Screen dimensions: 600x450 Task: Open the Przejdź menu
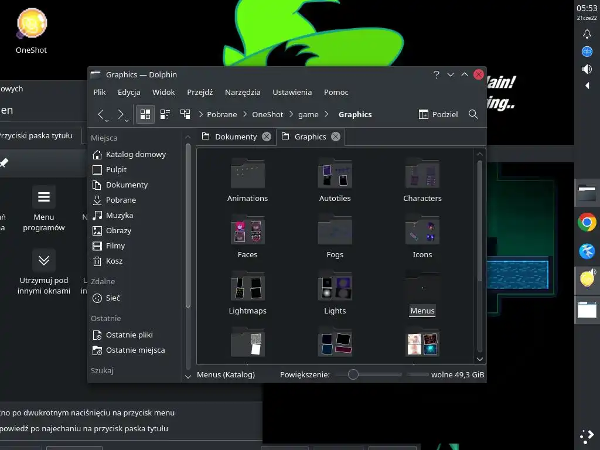pos(200,92)
